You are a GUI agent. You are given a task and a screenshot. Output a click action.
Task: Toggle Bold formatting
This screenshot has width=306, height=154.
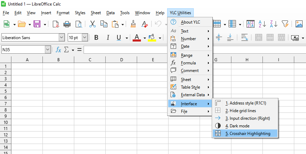pyautogui.click(x=96, y=37)
